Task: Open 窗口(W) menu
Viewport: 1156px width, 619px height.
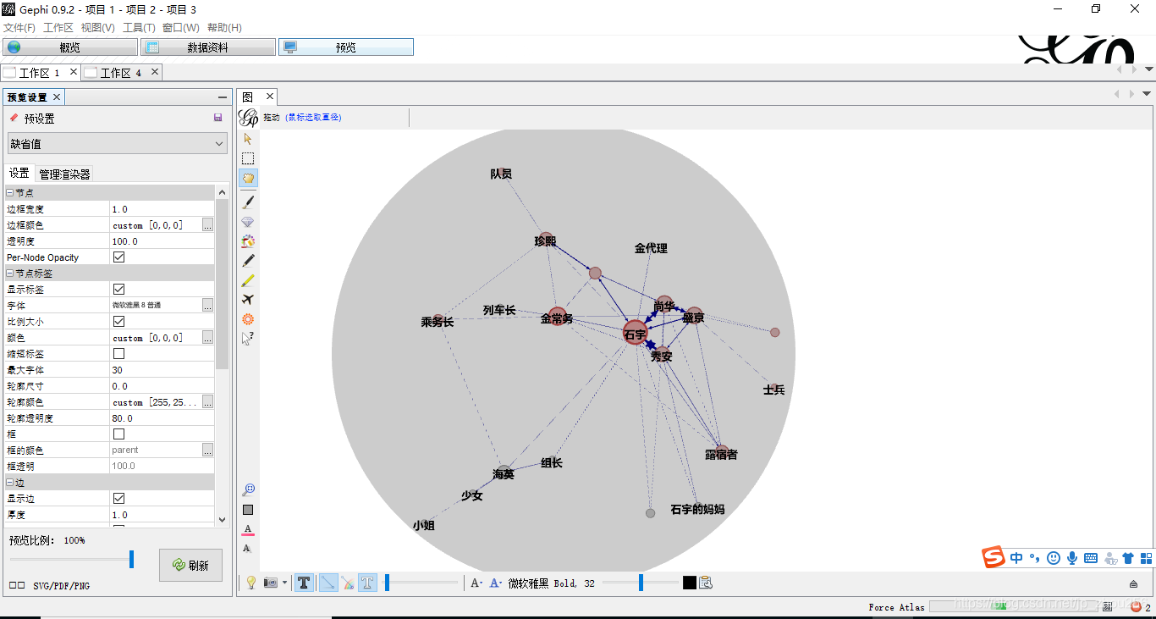Action: (x=181, y=28)
